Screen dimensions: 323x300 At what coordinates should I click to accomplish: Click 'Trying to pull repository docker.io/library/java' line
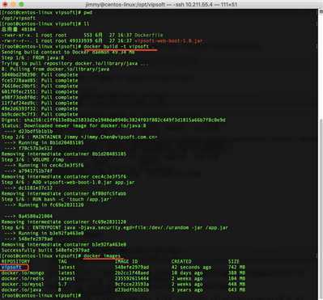74,63
